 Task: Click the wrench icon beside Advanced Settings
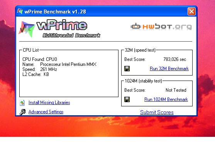click(22, 112)
